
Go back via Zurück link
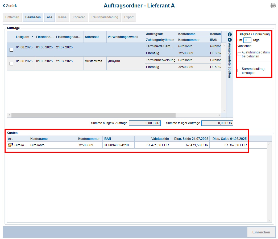[10, 6]
